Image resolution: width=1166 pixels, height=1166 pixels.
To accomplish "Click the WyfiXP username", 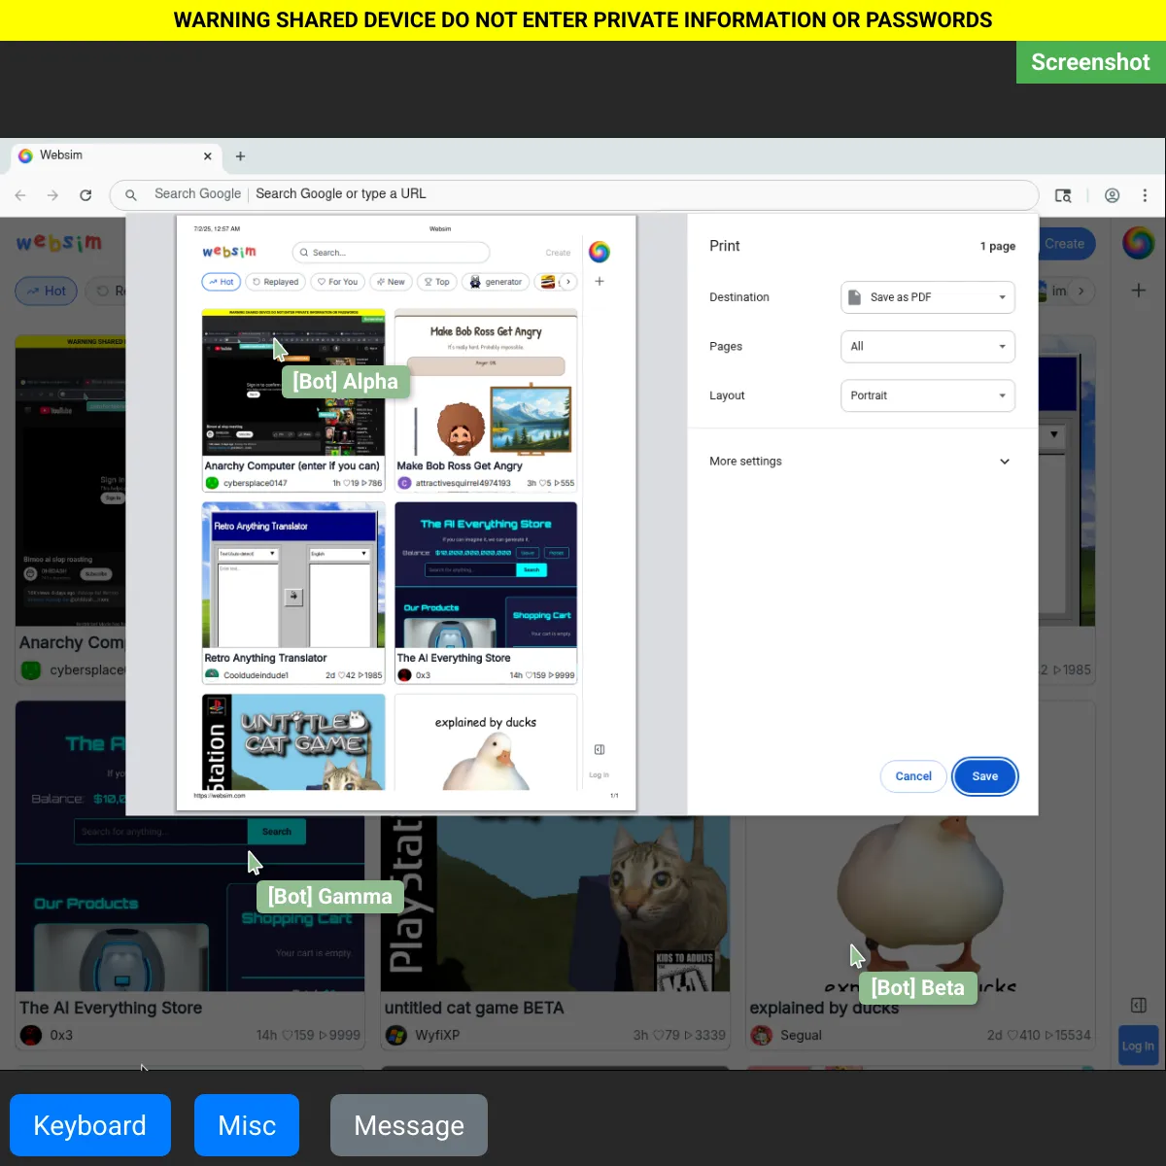I will 436,1035.
